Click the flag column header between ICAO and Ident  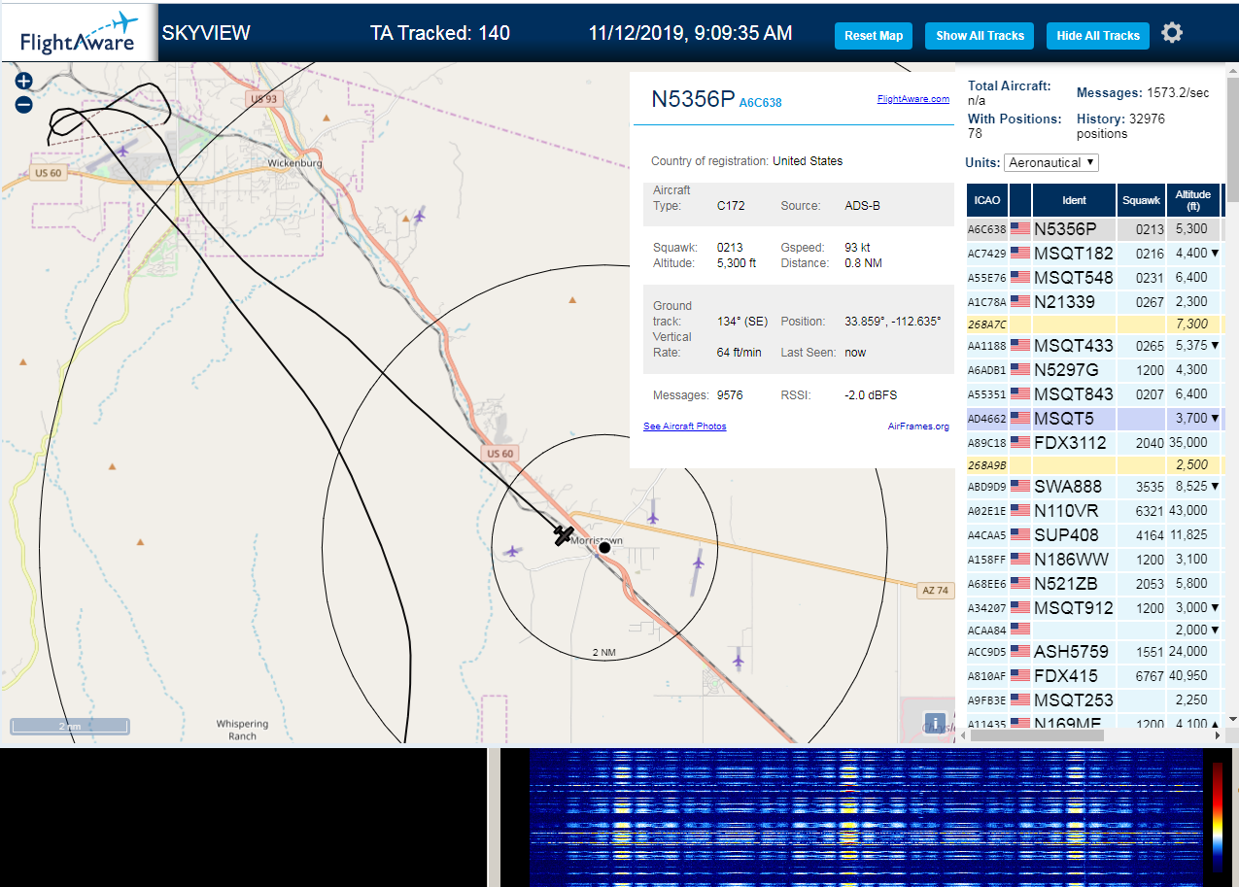pos(1020,200)
